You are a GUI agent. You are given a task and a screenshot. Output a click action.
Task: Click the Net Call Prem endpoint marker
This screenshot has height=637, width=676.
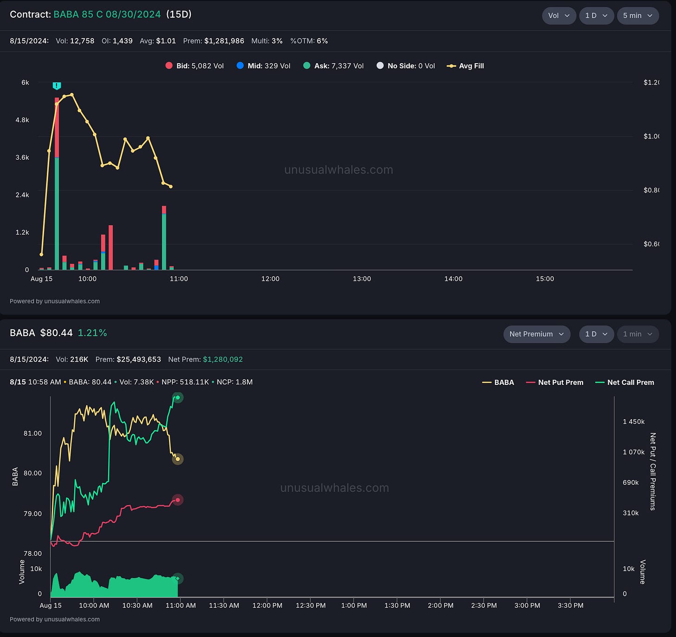(178, 397)
